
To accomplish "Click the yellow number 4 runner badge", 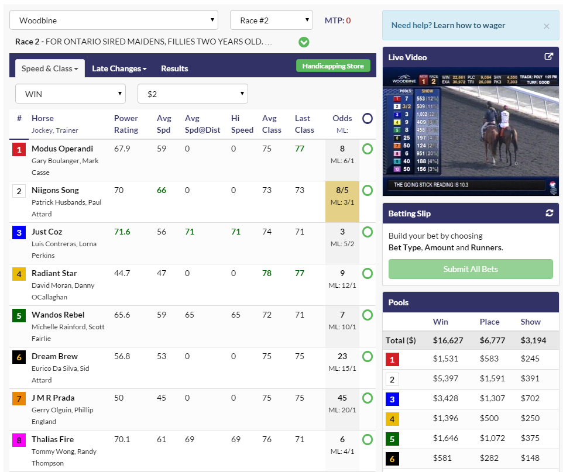I will 19,274.
